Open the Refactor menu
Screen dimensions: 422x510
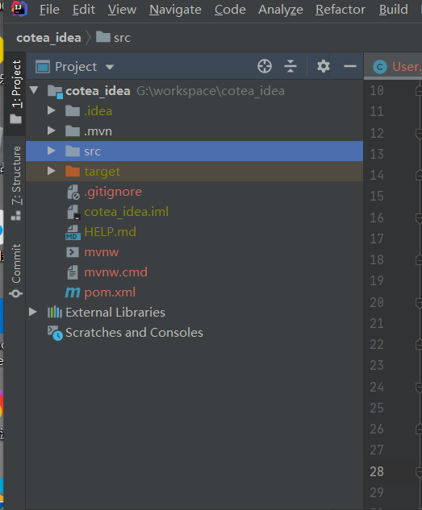(341, 10)
